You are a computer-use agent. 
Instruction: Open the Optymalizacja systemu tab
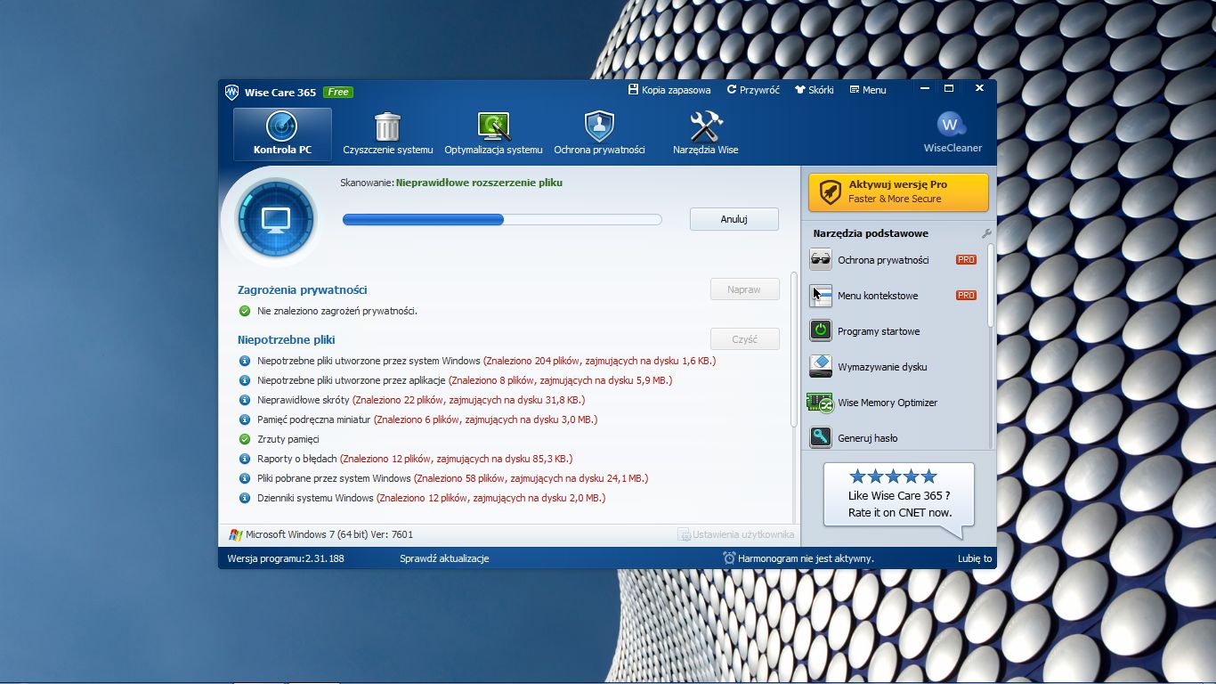[493, 134]
